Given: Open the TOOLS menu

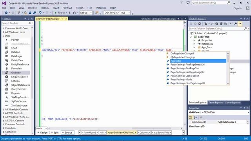Looking at the screenshot, I should pyautogui.click(x=80, y=8).
